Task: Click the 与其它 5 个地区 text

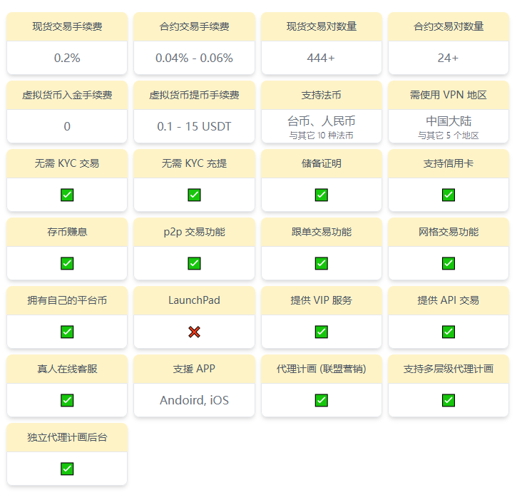Action: click(x=448, y=136)
